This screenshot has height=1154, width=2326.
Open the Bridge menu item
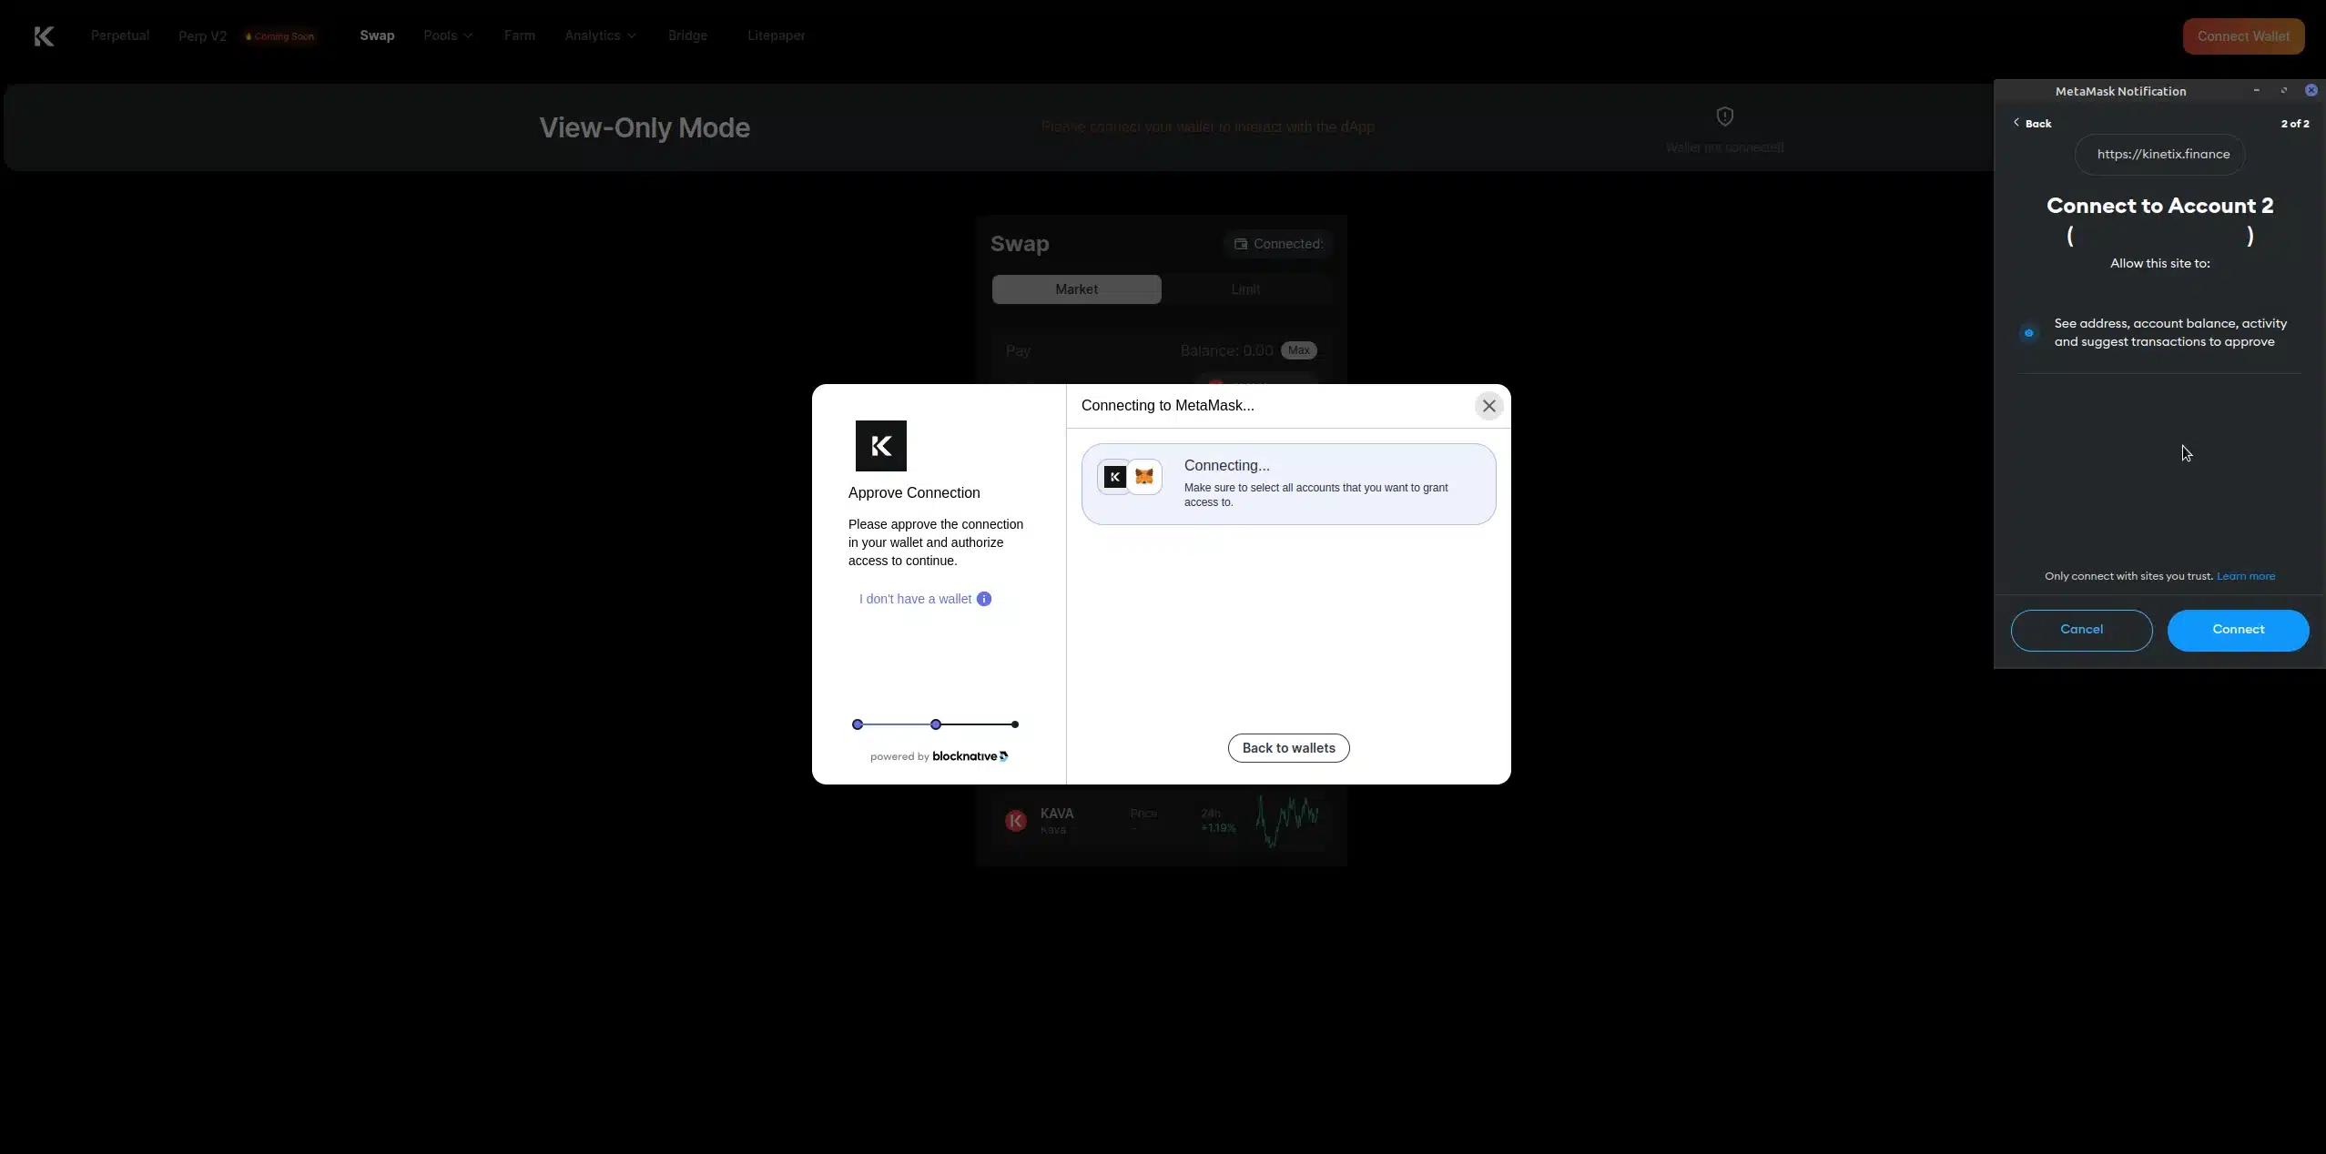click(687, 35)
